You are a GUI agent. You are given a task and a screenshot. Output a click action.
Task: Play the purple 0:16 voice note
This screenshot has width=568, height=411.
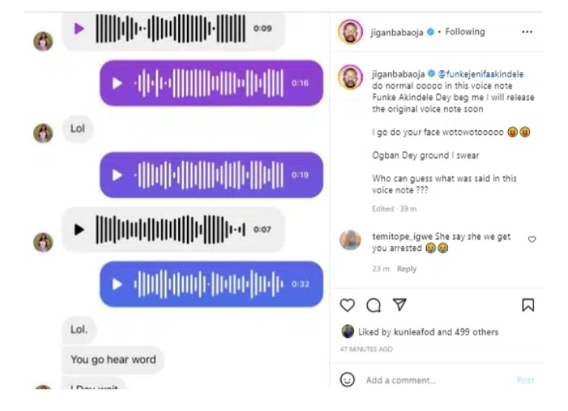click(x=117, y=84)
